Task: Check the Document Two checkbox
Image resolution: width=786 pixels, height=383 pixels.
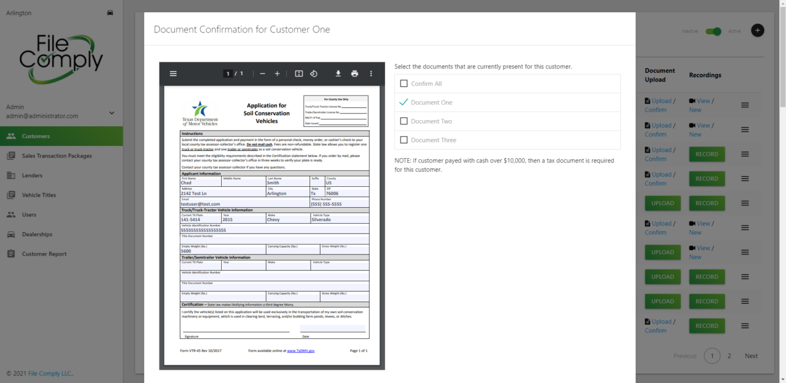Action: 403,121
